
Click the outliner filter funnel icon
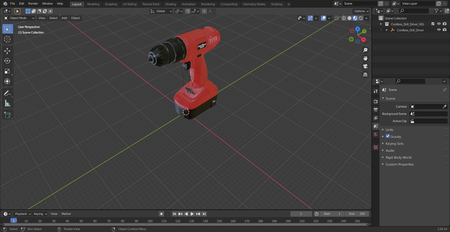tap(436, 11)
